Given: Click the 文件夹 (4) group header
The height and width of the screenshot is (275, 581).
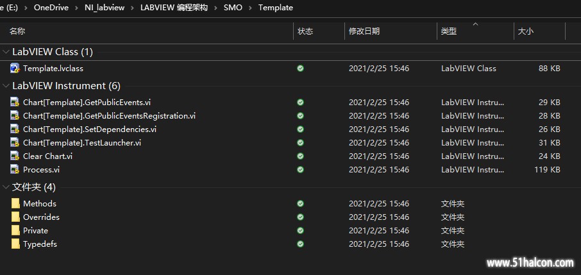Looking at the screenshot, I should (x=34, y=187).
